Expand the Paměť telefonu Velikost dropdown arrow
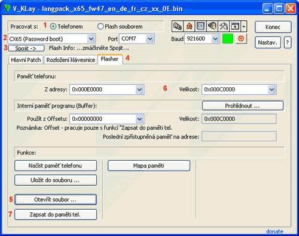This screenshot has height=236, width=299. pyautogui.click(x=271, y=90)
